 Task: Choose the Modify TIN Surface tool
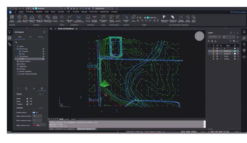tap(32, 19)
